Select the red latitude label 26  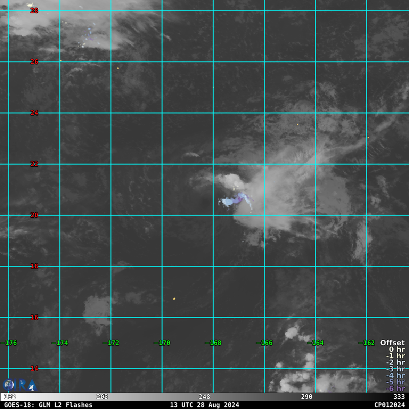click(x=34, y=61)
